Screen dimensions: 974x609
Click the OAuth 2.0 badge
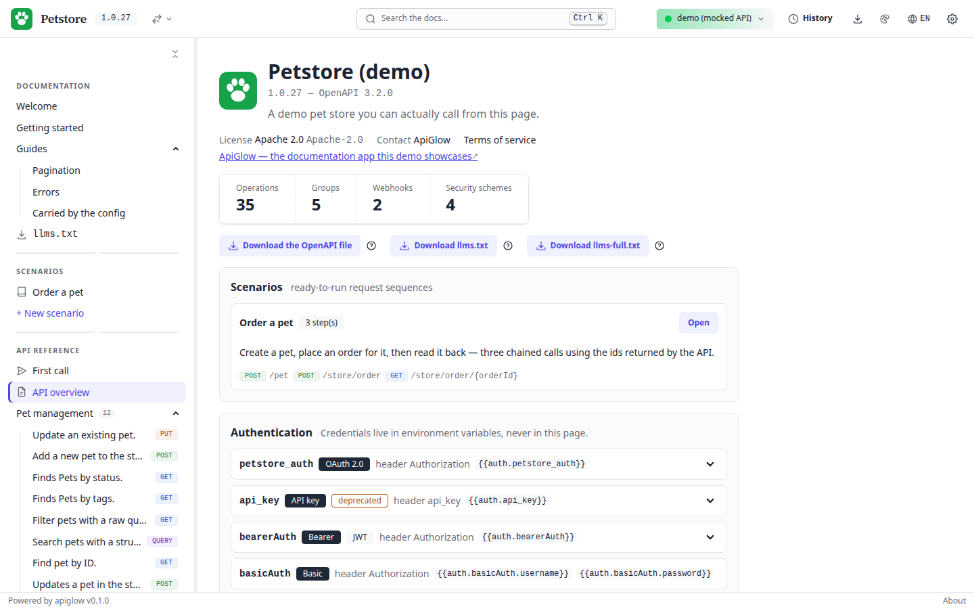344,464
